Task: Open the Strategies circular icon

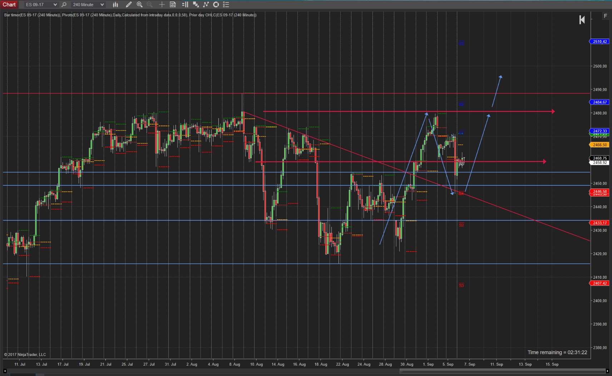Action: 216,5
